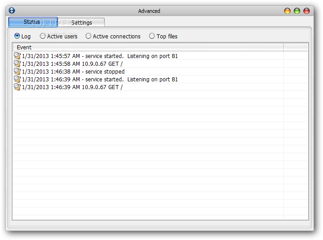323x240 pixels.
Task: Click the Event column header
Action: tap(148, 47)
